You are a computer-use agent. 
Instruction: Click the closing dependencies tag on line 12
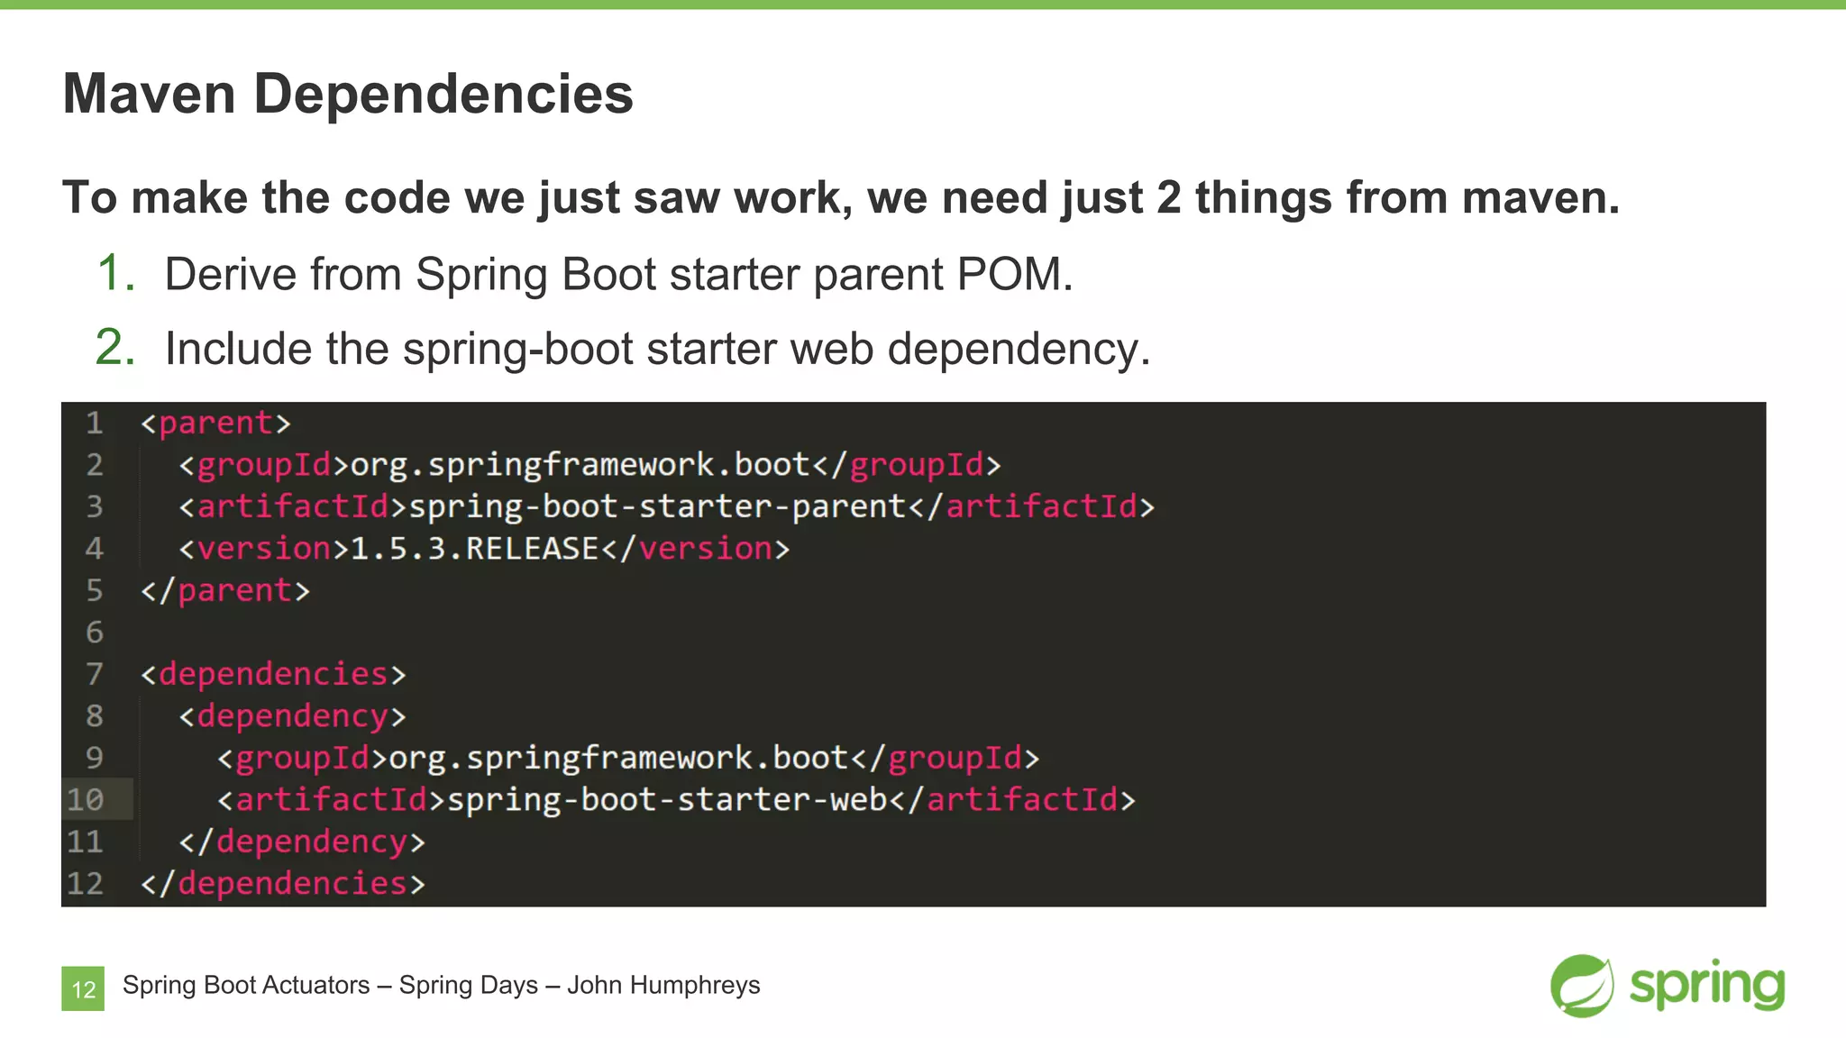click(x=283, y=883)
